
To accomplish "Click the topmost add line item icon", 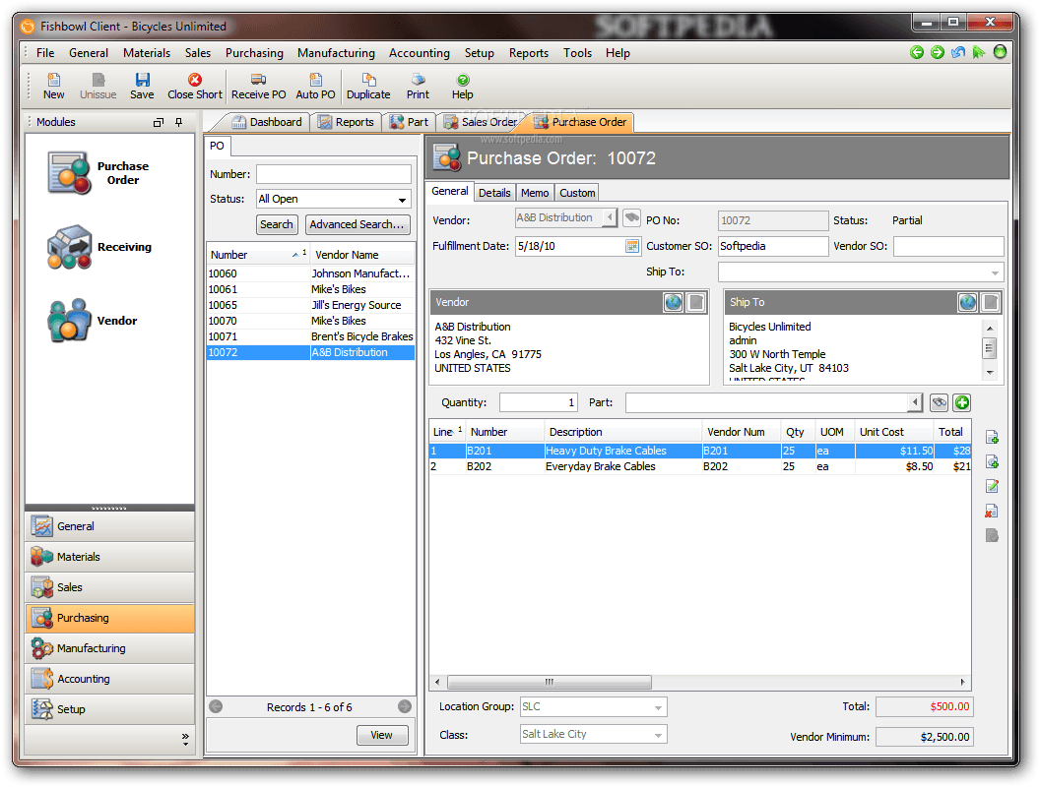I will 993,437.
